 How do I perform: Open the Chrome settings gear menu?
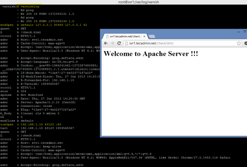(246, 43)
